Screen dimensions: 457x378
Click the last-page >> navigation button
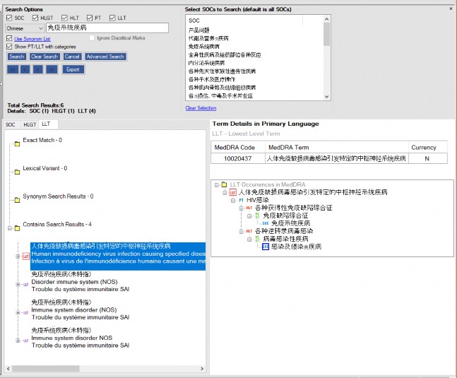pos(52,69)
